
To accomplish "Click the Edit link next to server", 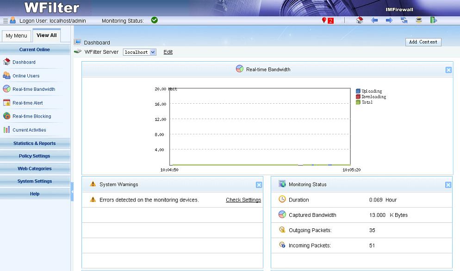I will pos(168,52).
